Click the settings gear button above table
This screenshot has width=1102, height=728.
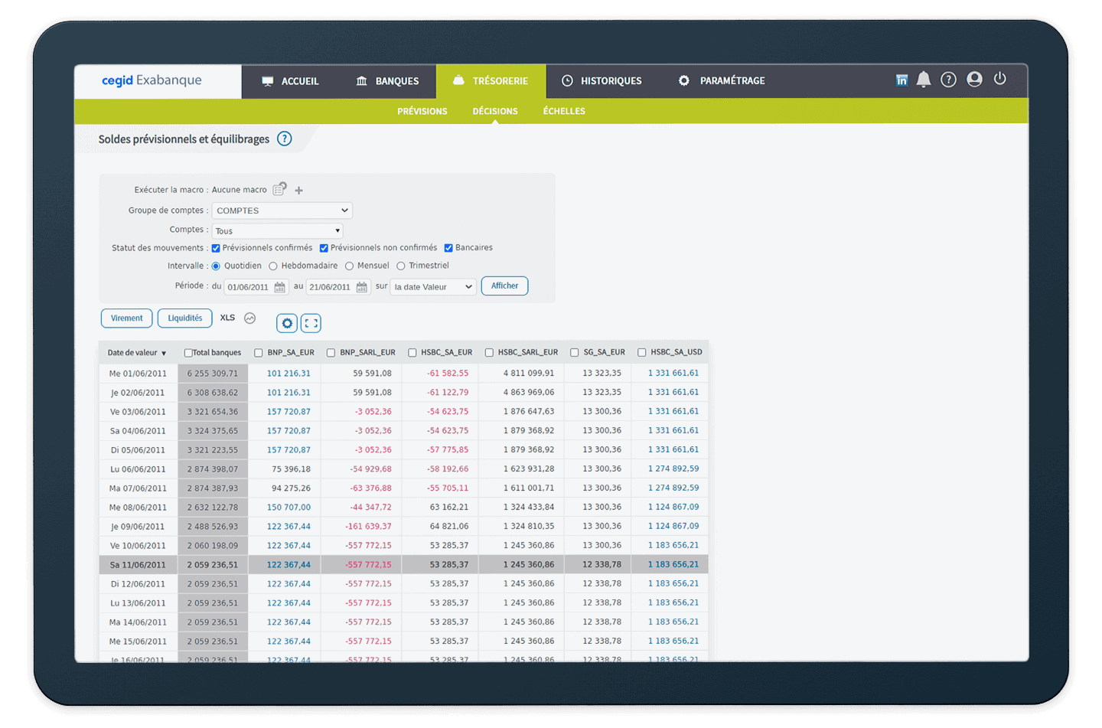coord(287,323)
